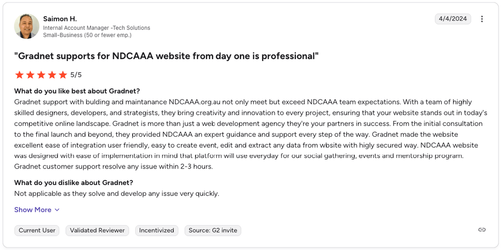Select the Current User tag

(37, 230)
